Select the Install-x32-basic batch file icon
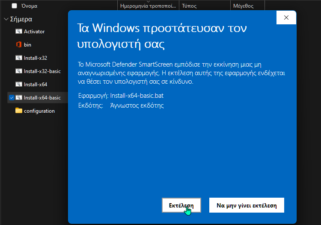Viewport: 321px width, 225px height. click(19, 71)
